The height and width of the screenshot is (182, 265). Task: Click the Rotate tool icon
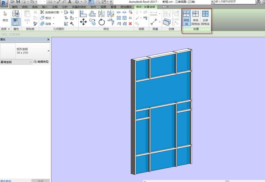point(101,22)
